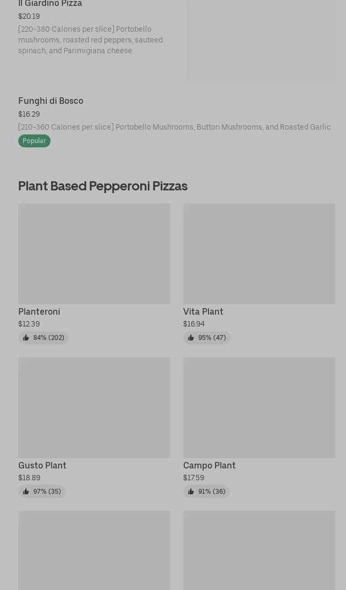The height and width of the screenshot is (590, 346).
Task: Click the thumbs-up icon under Vita Plant
Action: 191,338
